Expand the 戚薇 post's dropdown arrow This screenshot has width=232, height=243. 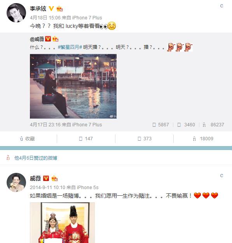[x=222, y=176]
